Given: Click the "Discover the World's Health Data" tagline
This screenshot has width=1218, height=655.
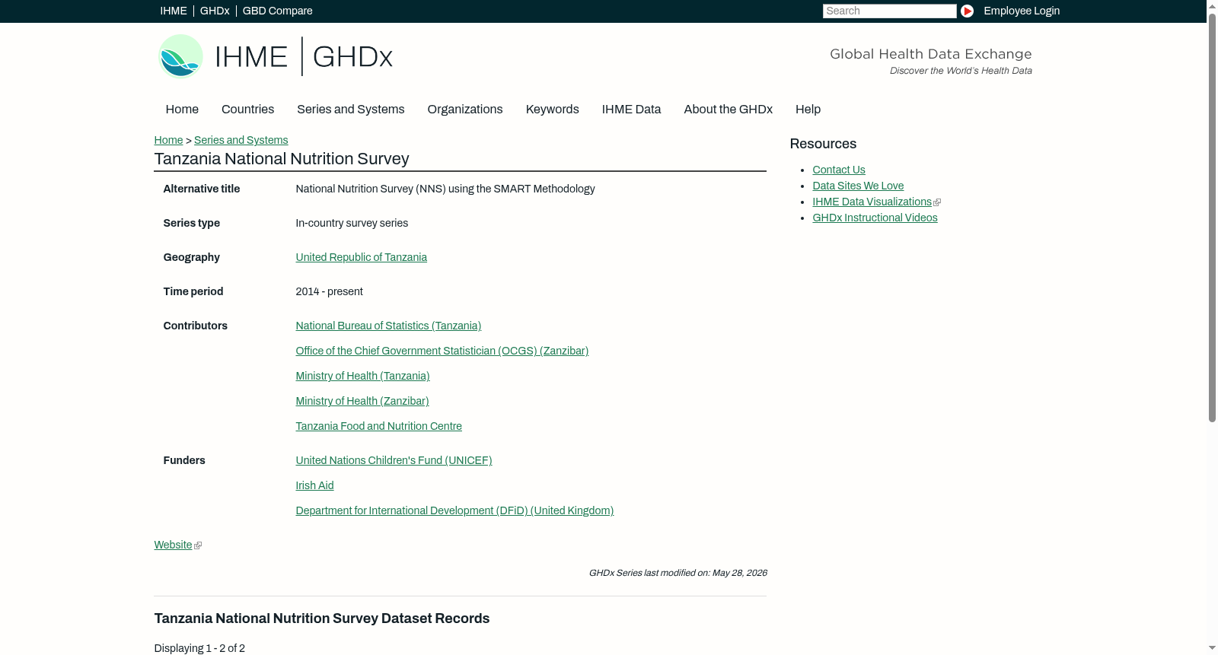Looking at the screenshot, I should pyautogui.click(x=961, y=71).
